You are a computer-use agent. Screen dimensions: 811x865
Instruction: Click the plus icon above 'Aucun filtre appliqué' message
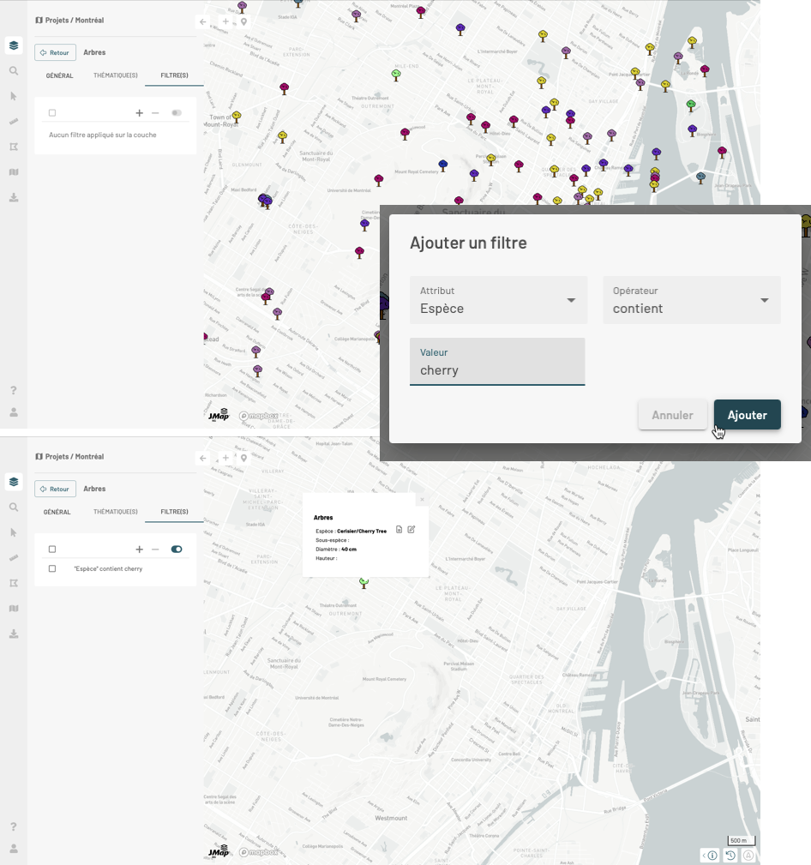coord(140,113)
